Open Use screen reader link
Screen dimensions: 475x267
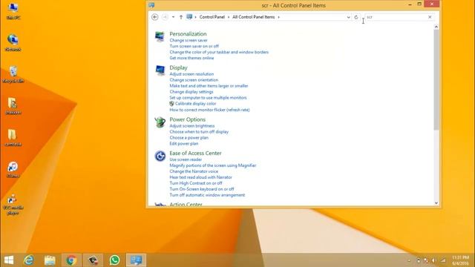[x=186, y=159]
